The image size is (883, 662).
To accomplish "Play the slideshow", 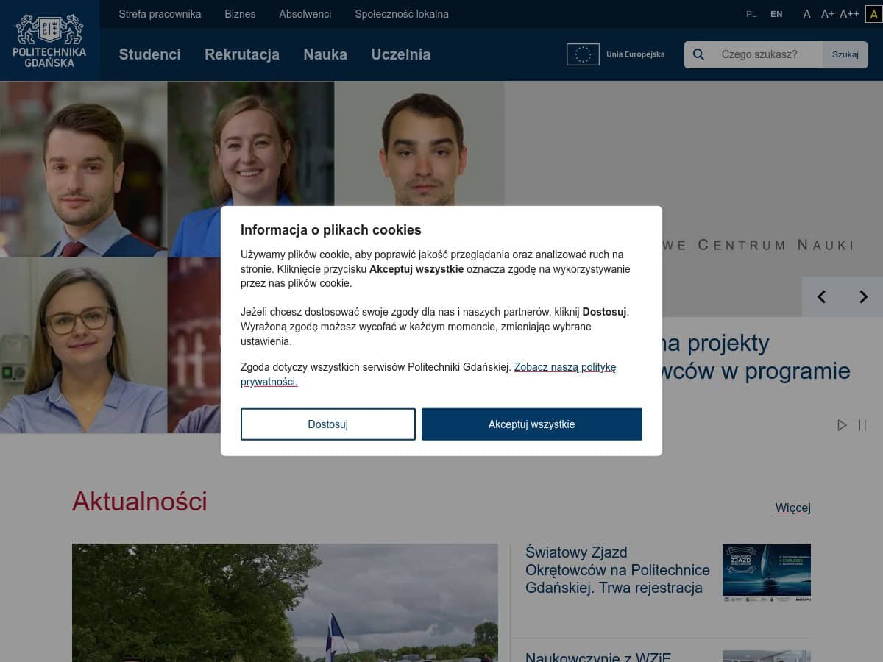I will pyautogui.click(x=842, y=425).
